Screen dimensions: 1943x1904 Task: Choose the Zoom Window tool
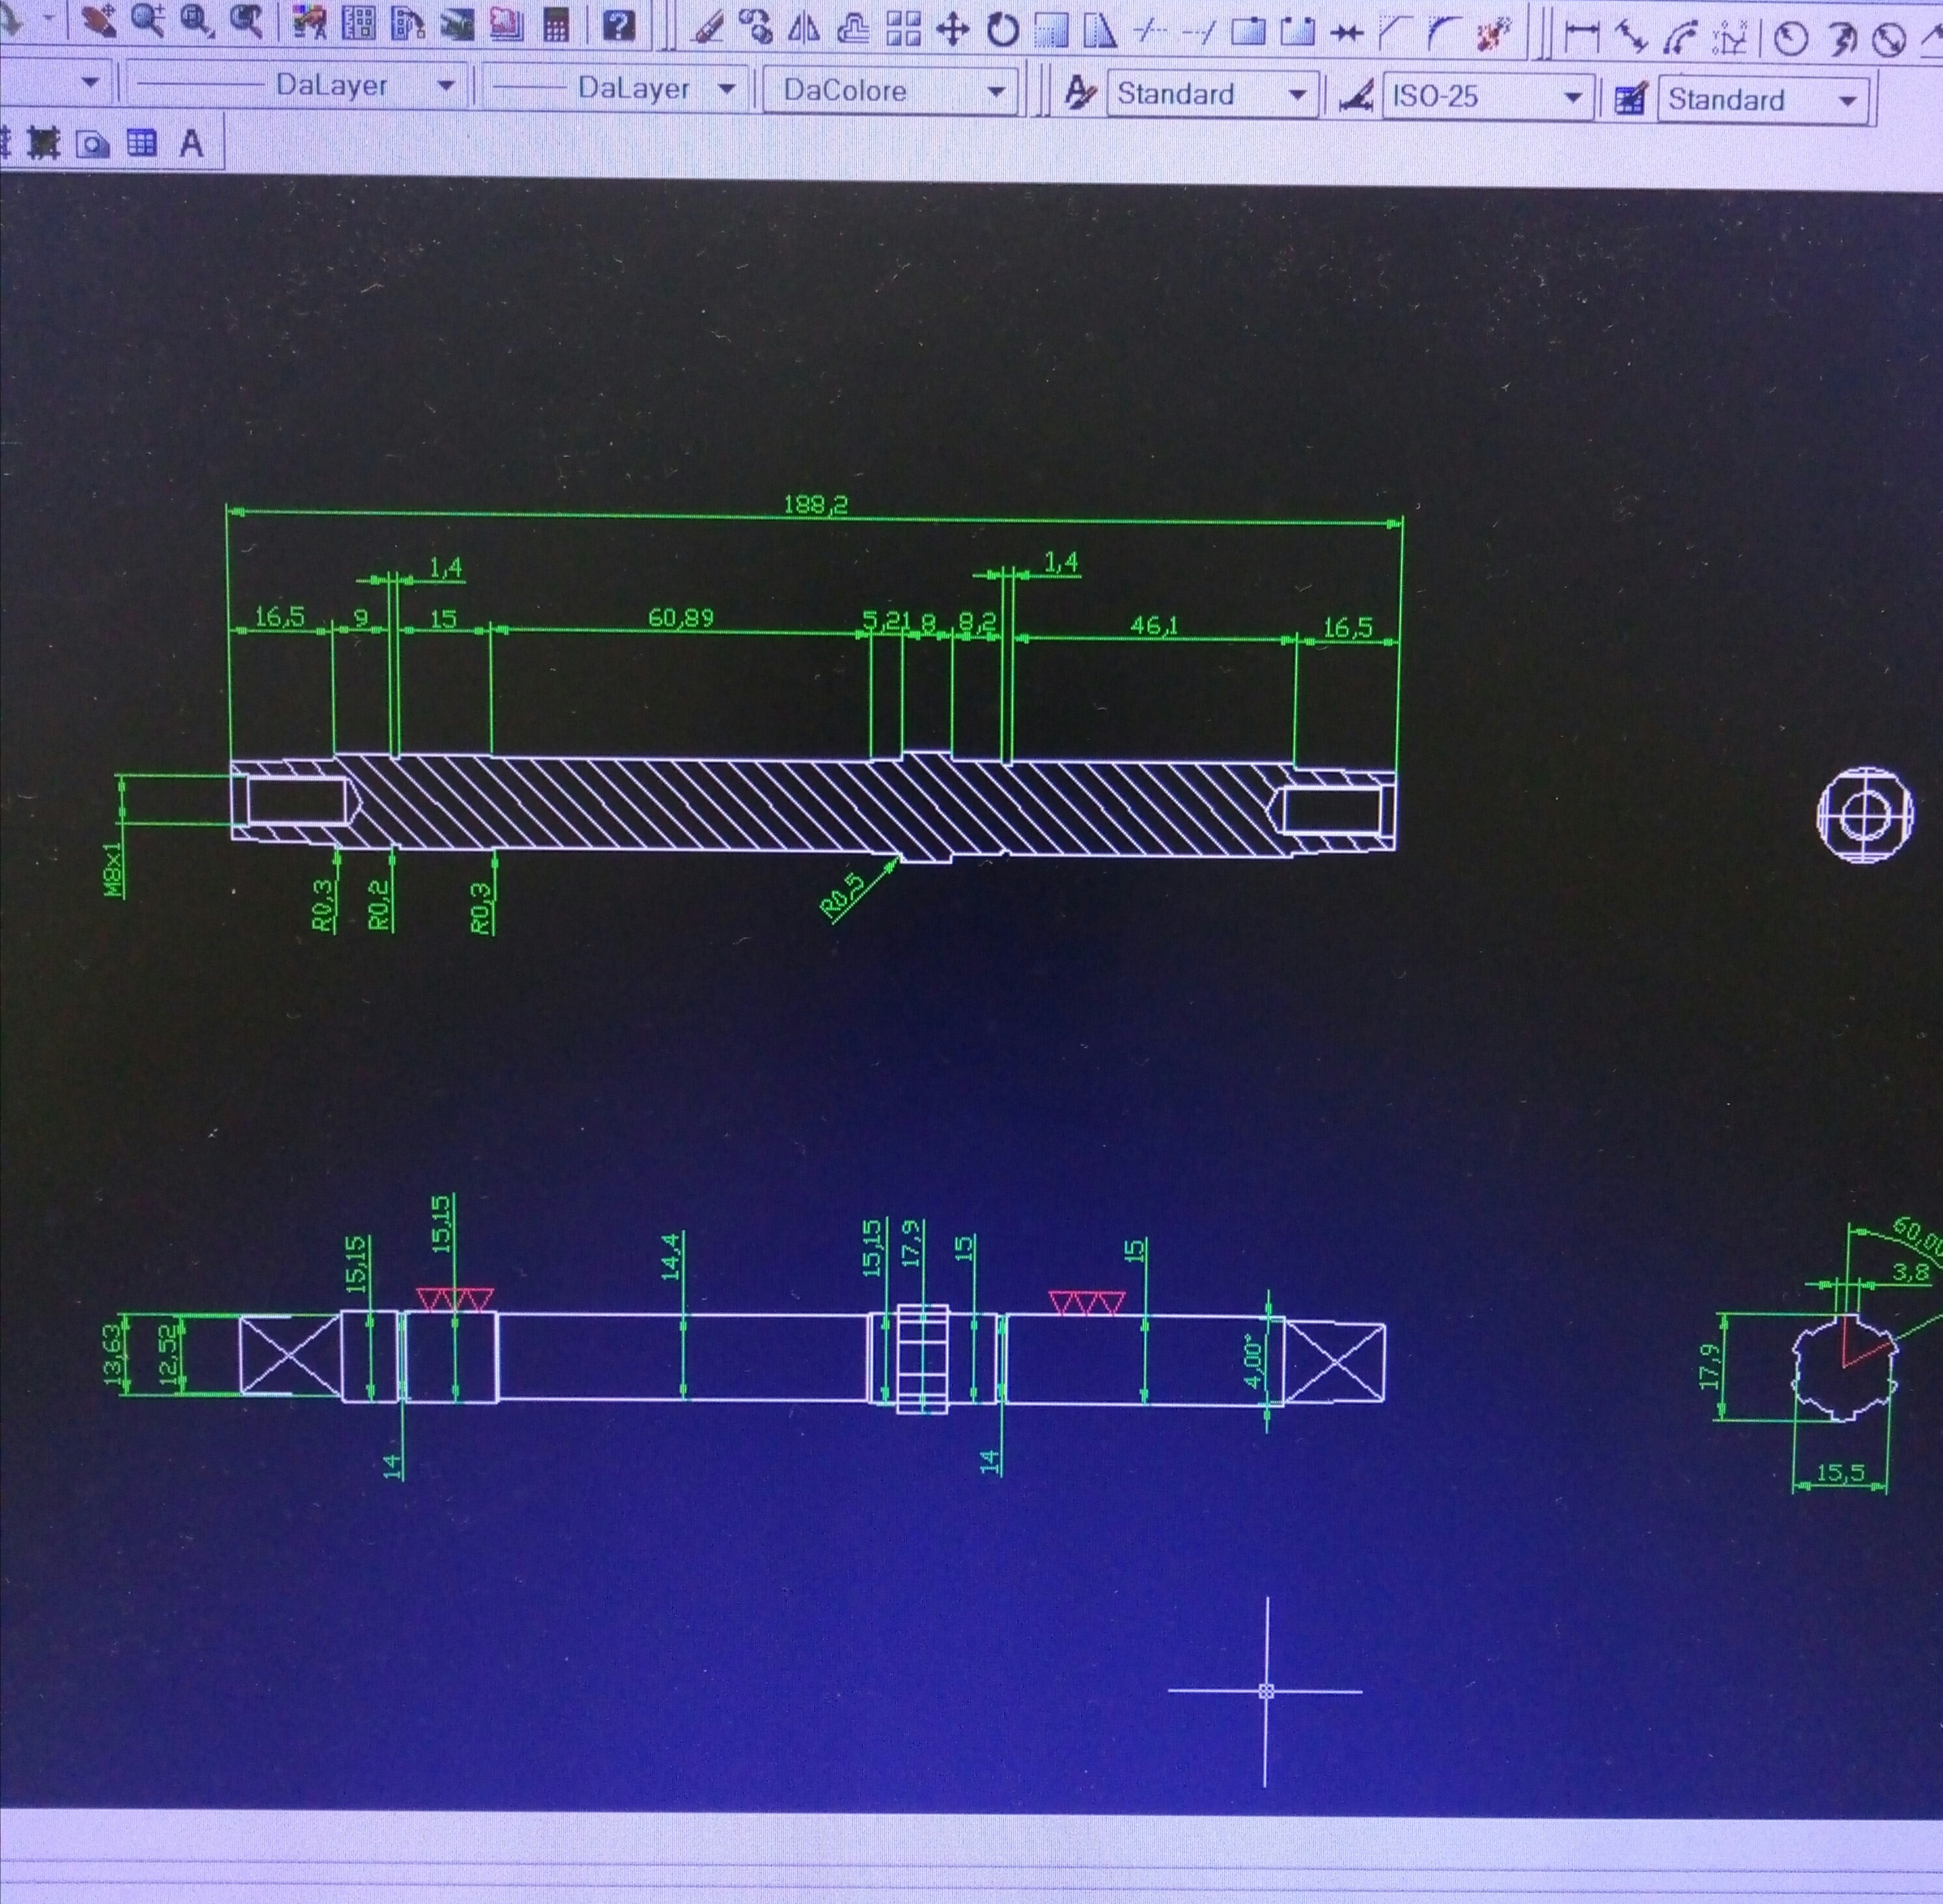pos(197,20)
